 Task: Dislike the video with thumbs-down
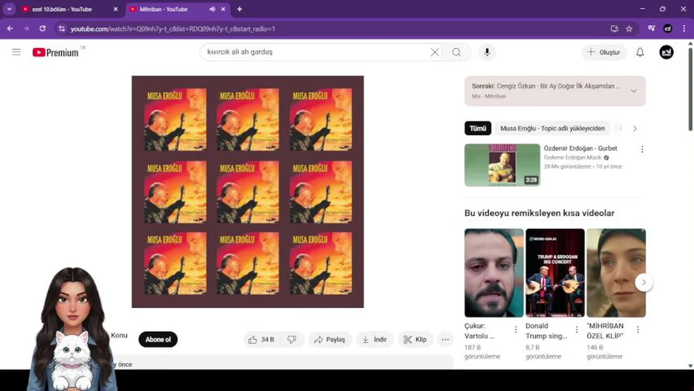[292, 339]
